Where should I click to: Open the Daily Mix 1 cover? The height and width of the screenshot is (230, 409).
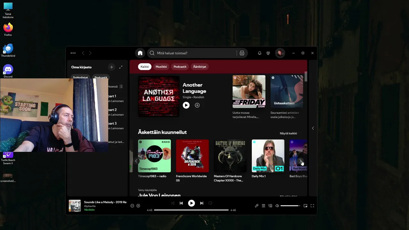tap(268, 156)
